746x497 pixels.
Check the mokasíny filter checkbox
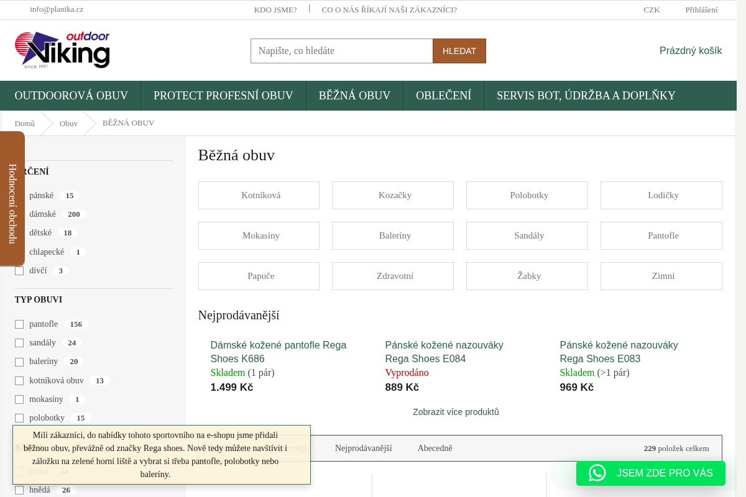(19, 399)
